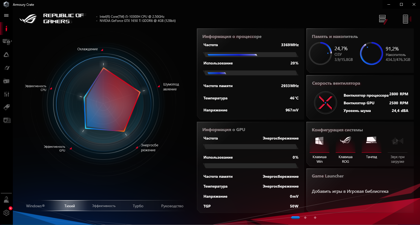This screenshot has height=225, width=420.
Task: Click Добавить игры в Игровая библиотека
Action: coord(350,191)
